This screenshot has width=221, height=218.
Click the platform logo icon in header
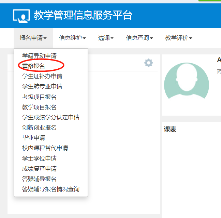point(21,16)
